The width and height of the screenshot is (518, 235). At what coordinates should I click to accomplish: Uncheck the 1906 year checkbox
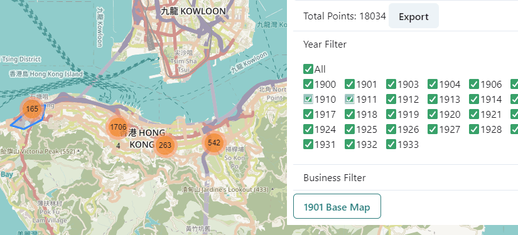(x=474, y=85)
